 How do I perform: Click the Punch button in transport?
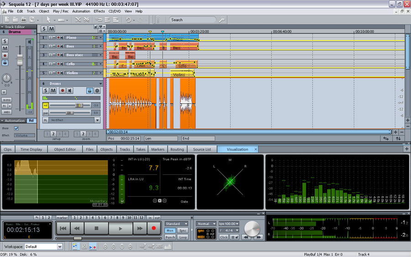(170, 237)
